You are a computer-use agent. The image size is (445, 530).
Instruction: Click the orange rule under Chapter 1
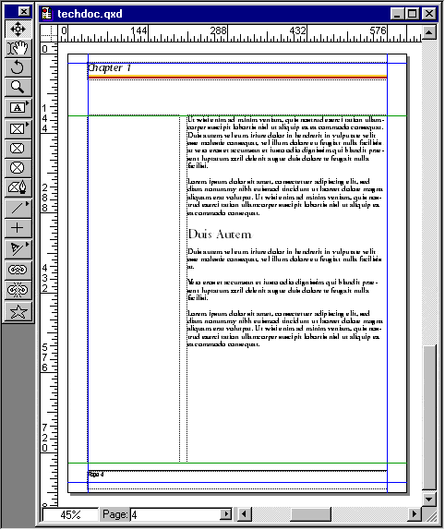(x=237, y=77)
